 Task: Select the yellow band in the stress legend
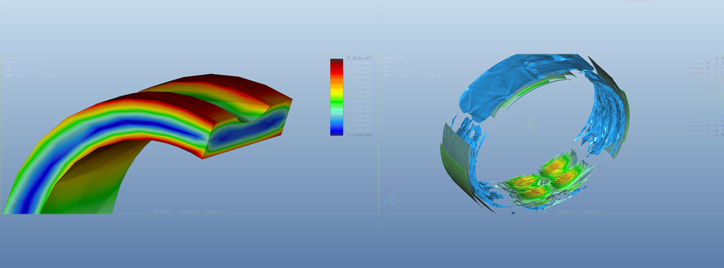[337, 90]
